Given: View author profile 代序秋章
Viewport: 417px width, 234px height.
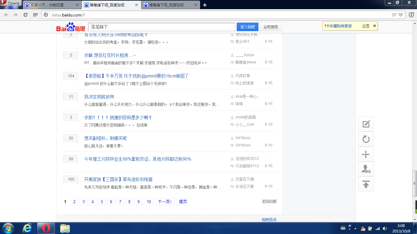Looking at the screenshot, I should (x=243, y=76).
